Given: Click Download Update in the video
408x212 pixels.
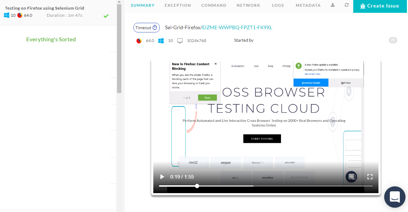Looking at the screenshot, I should pos(311,83).
